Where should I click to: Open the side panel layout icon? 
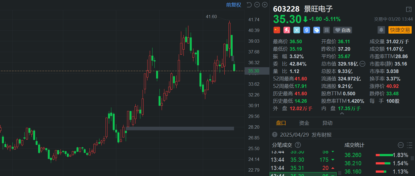(x=409, y=9)
